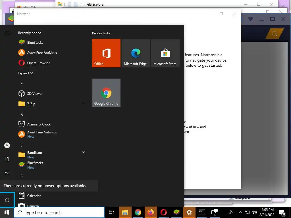Click the taskbar search box
This screenshot has width=291, height=218.
(59, 212)
